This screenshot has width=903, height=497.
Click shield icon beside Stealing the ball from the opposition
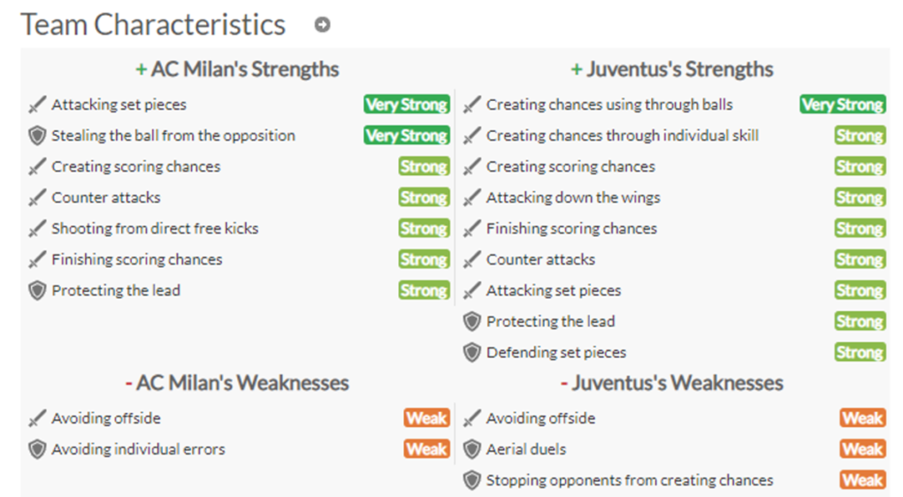[37, 136]
